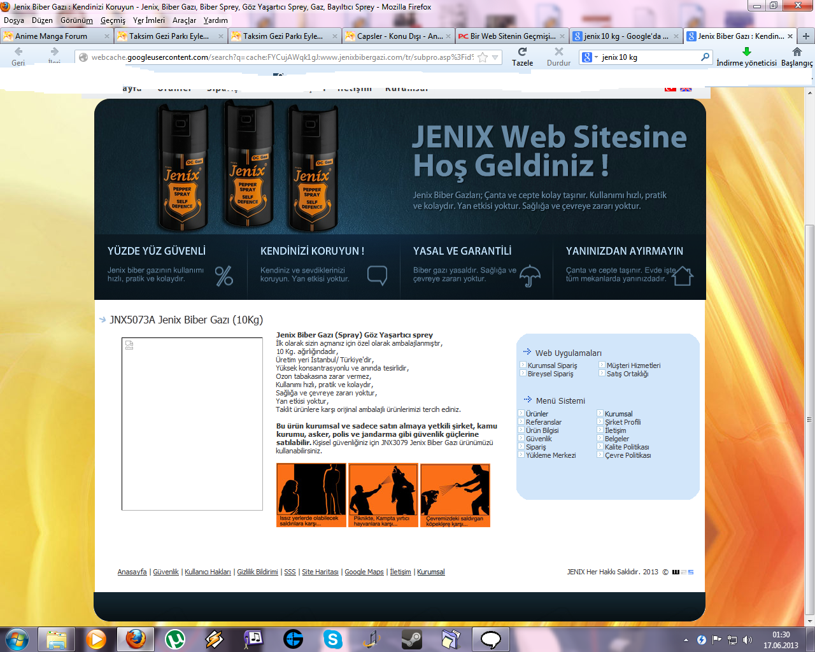Open the Yardım menu
815x652 pixels.
coord(216,20)
